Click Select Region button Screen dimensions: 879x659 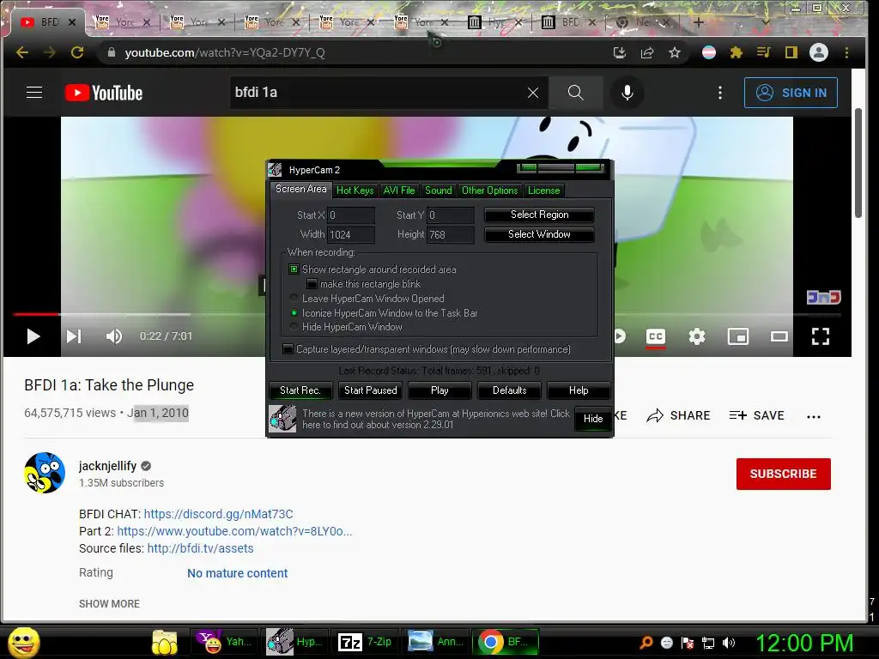coord(539,215)
